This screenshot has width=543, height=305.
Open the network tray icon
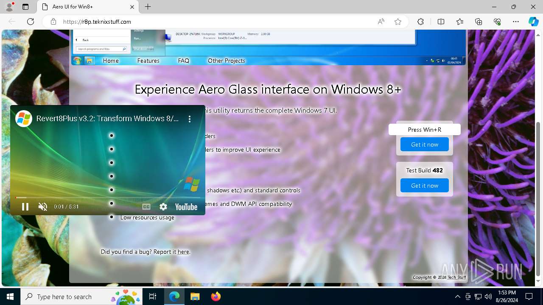pos(478,297)
